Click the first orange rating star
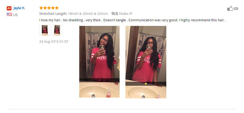This screenshot has height=113, width=244. click(x=41, y=8)
